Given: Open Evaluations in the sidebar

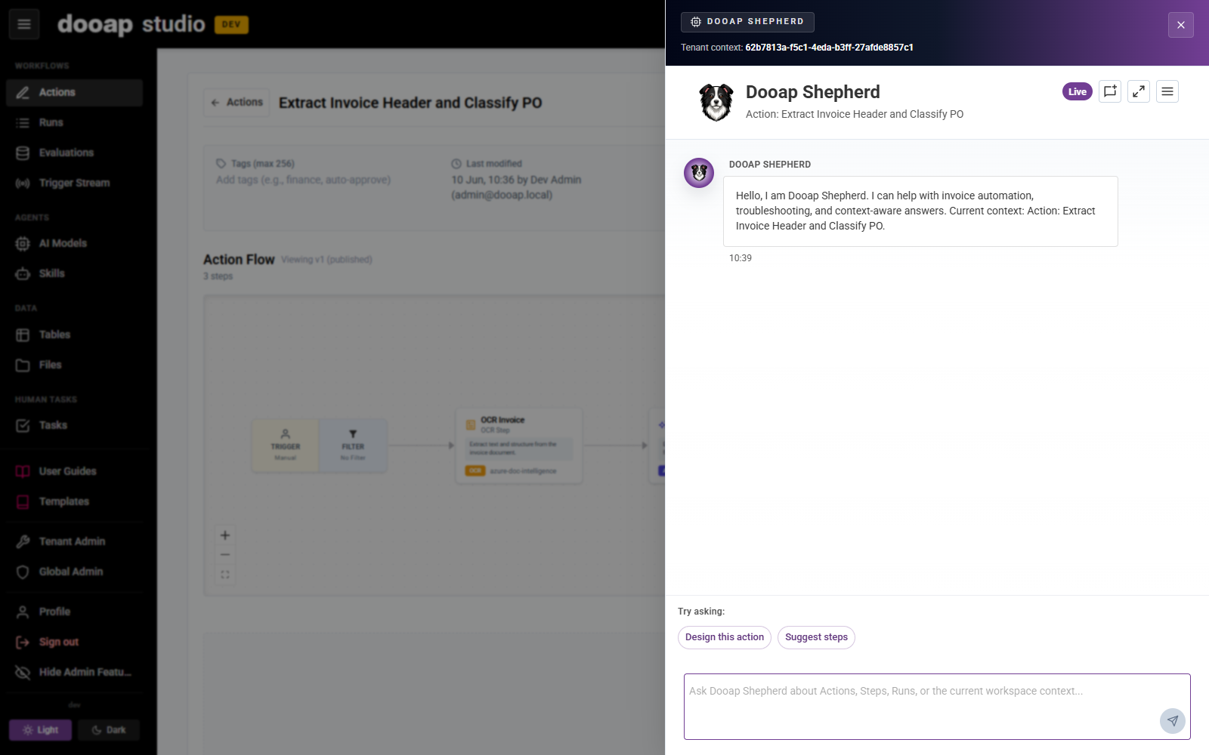Looking at the screenshot, I should pos(74,153).
